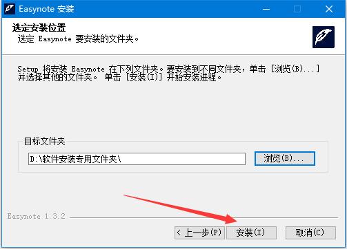Focus the 目标文件夹 path input field
Viewport: 347px width, 249px height.
point(137,159)
